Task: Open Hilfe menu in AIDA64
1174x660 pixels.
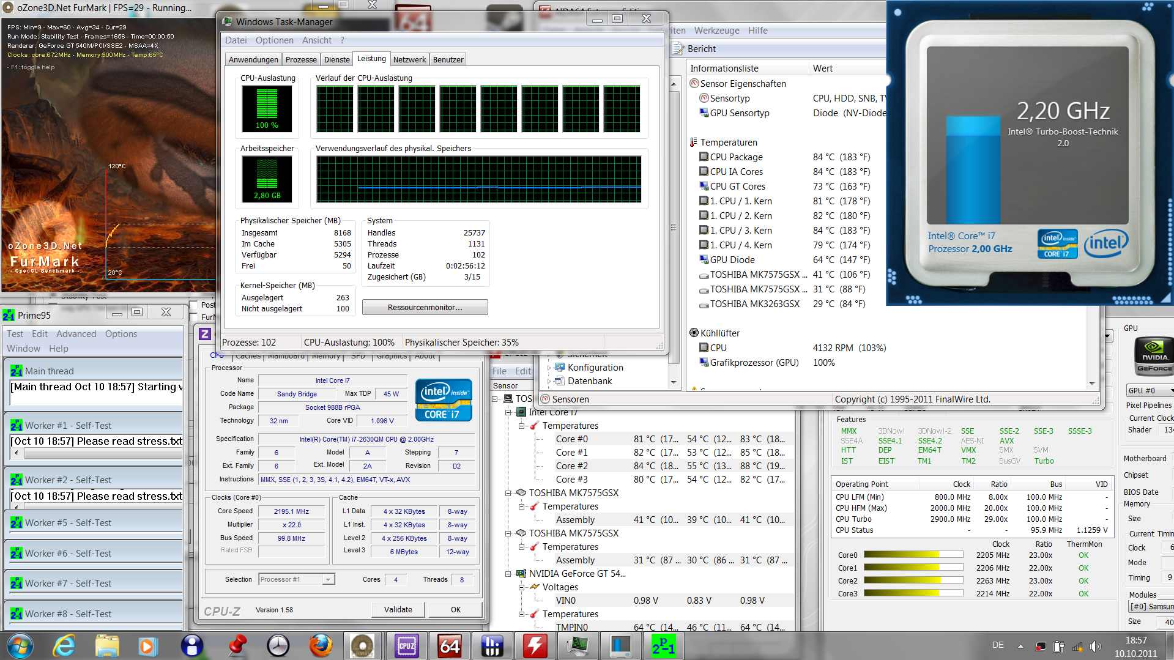Action: pyautogui.click(x=758, y=31)
